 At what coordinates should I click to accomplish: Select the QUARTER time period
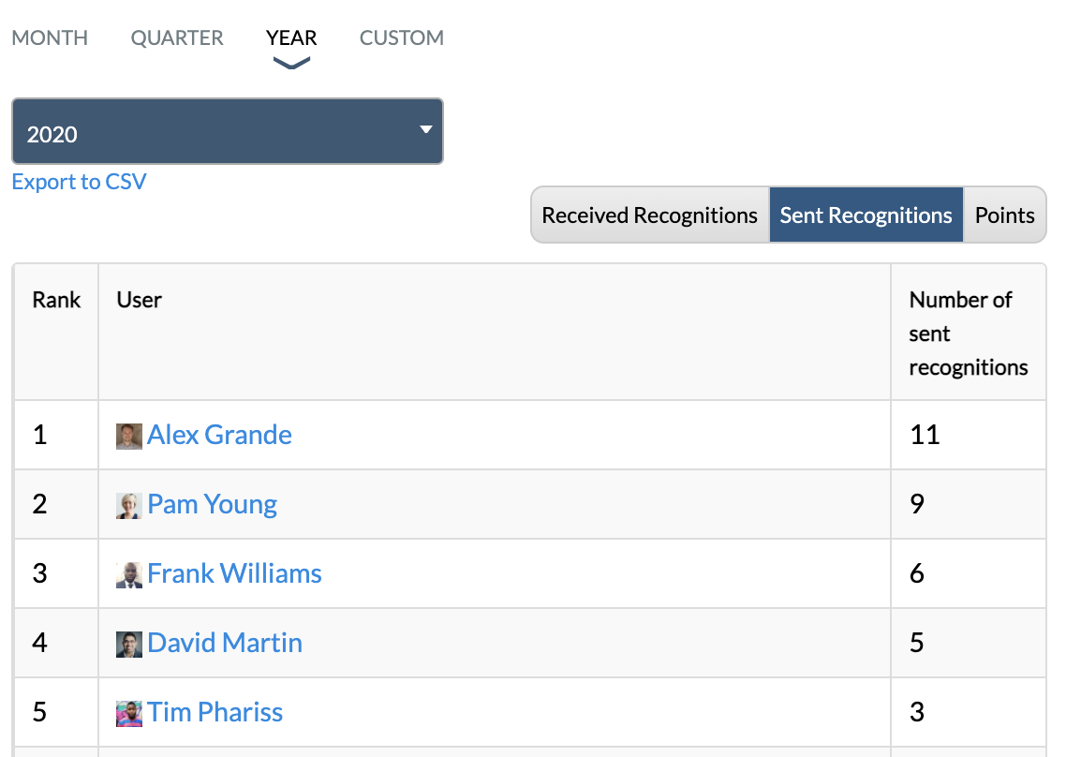point(176,38)
